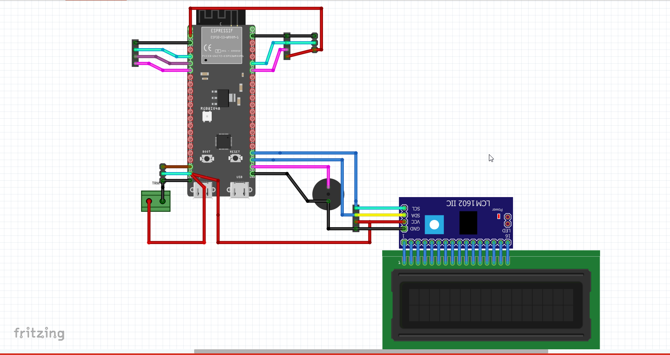
Task: Select the ESPRESSIF WROOM-1 module shield
Action: 222,45
